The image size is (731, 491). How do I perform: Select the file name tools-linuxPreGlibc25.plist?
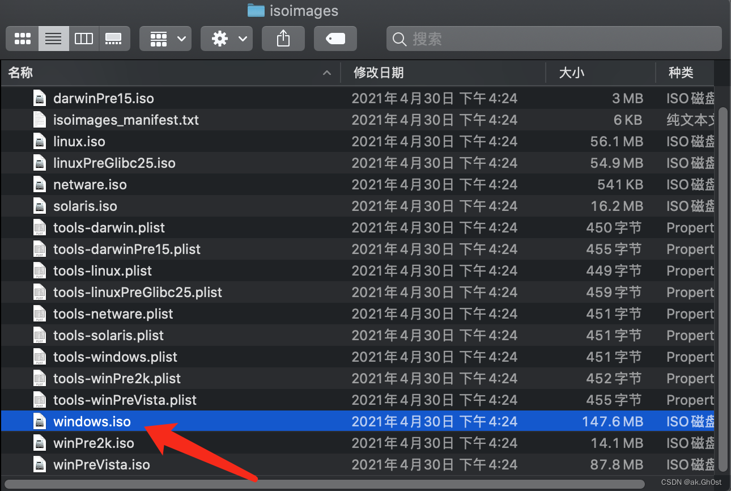[x=138, y=292]
